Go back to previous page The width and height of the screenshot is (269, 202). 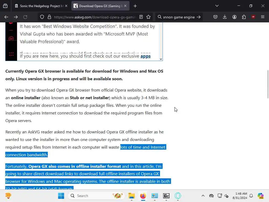[x=6, y=17]
